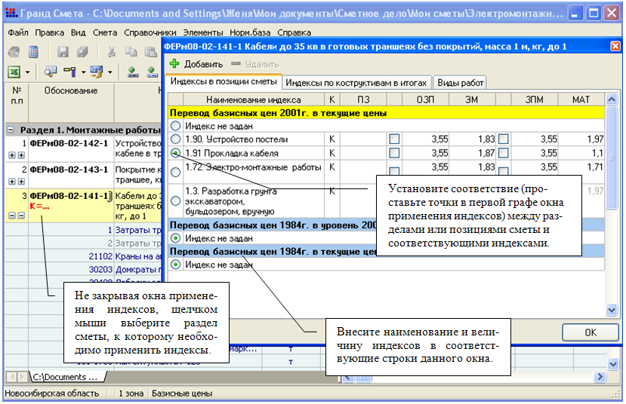Switch to Индексы по коструктивам в итогах tab
Screen dimensions: 626x404
point(356,83)
